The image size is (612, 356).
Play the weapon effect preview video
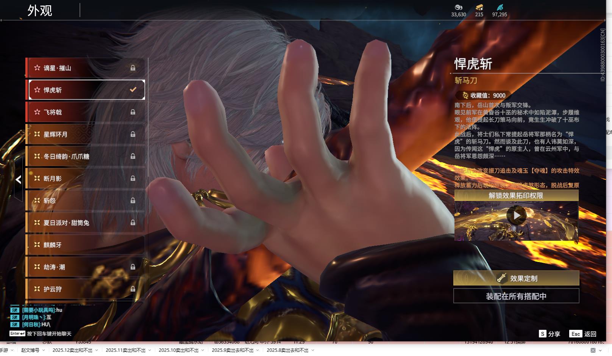[x=516, y=216]
